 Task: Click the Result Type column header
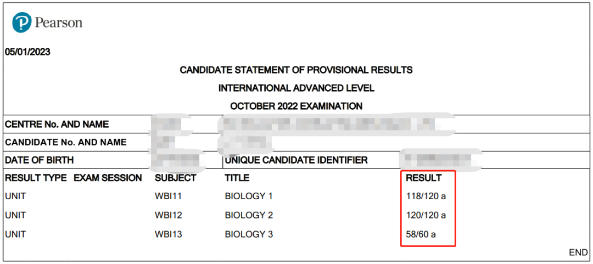coord(36,178)
